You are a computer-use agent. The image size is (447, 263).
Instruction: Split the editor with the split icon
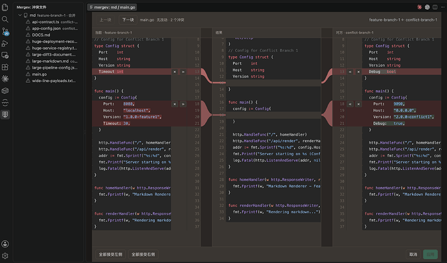pos(435,7)
